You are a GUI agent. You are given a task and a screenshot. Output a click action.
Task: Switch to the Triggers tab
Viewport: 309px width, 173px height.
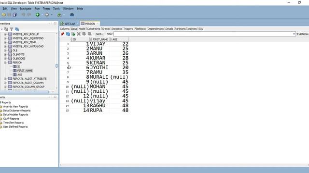pyautogui.click(x=128, y=29)
